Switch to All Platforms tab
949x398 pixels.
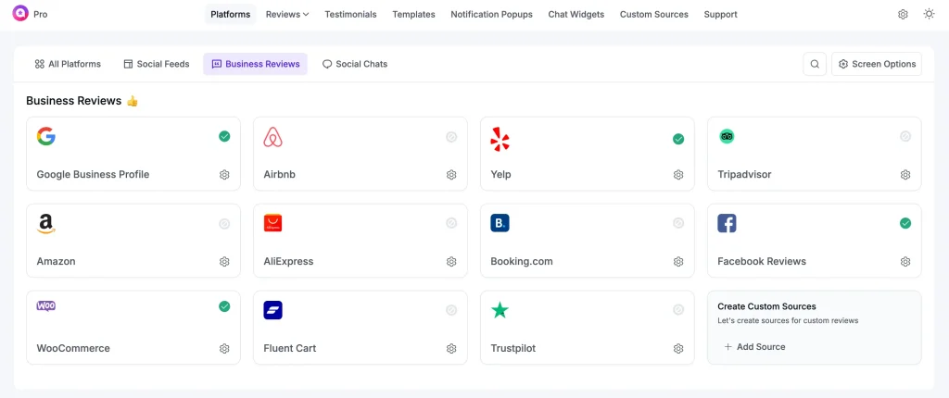click(x=68, y=64)
